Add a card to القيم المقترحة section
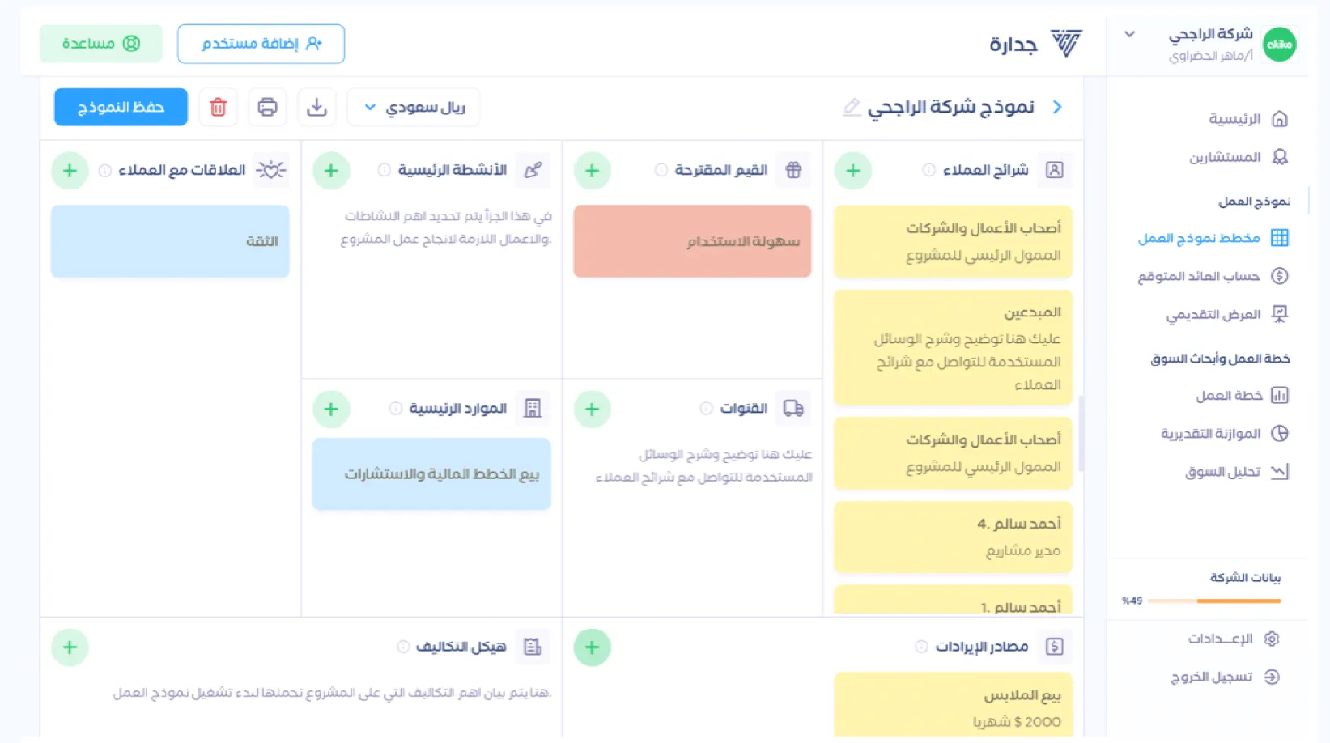The height and width of the screenshot is (743, 1330). click(x=592, y=171)
